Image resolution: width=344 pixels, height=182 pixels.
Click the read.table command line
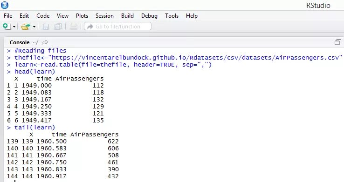click(x=113, y=65)
